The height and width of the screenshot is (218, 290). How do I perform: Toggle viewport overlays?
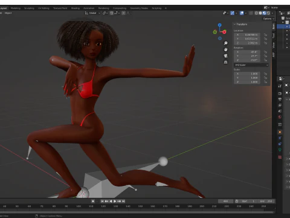(242, 13)
